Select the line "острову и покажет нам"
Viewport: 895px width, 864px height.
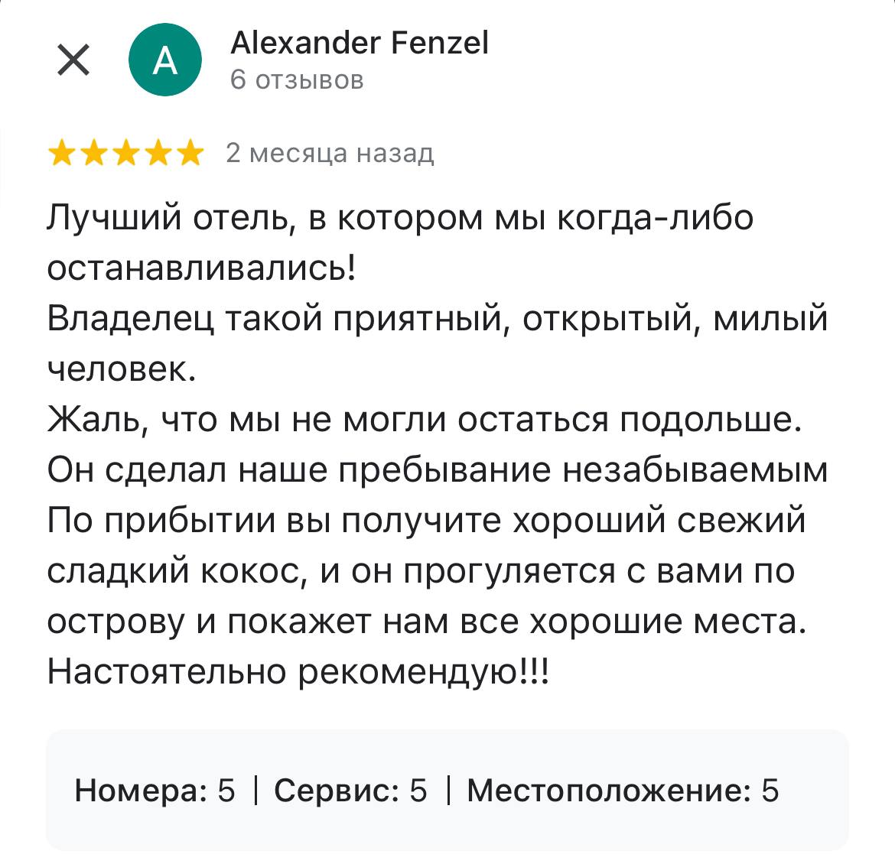[x=426, y=622]
